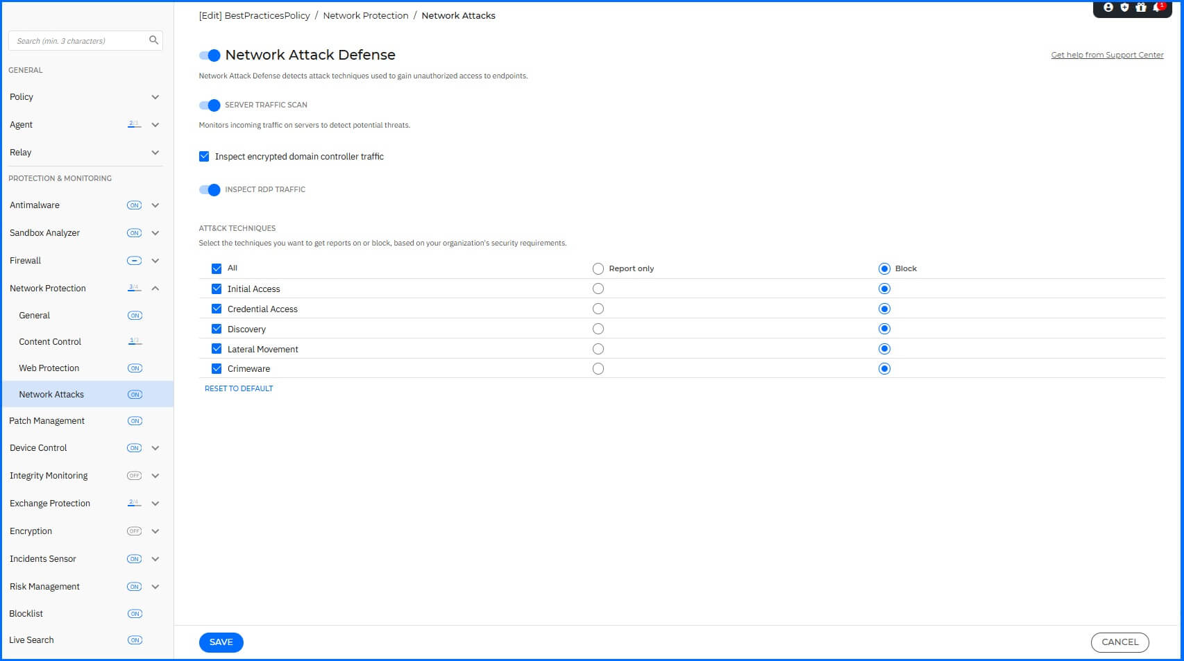The height and width of the screenshot is (661, 1184).
Task: Click the search magnifier icon in sidebar
Action: pyautogui.click(x=153, y=40)
